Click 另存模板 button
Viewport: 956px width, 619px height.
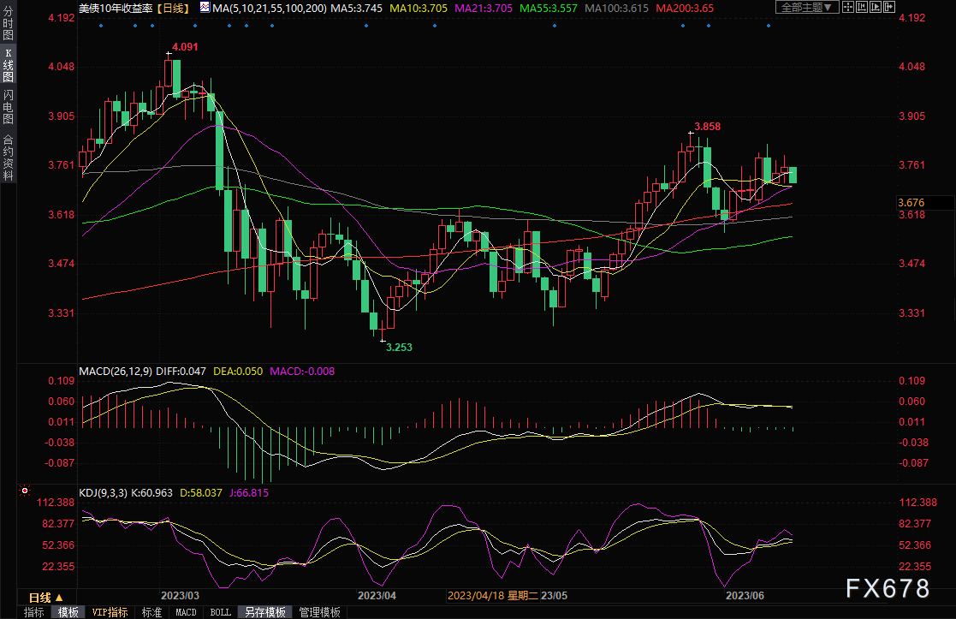coord(265,612)
